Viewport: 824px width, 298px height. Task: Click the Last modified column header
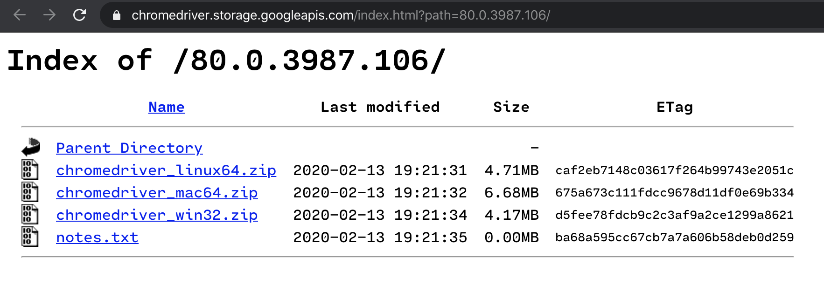pyautogui.click(x=380, y=107)
